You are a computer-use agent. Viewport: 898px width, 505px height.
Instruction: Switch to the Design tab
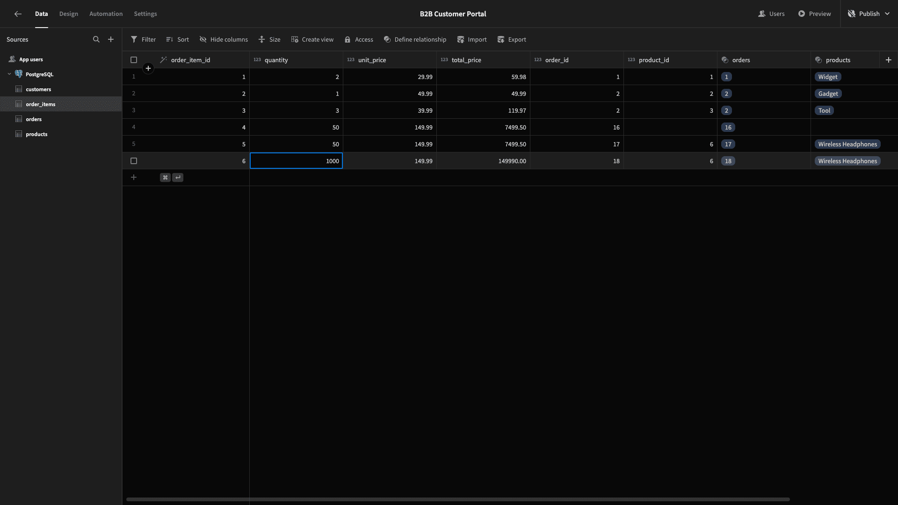click(69, 14)
